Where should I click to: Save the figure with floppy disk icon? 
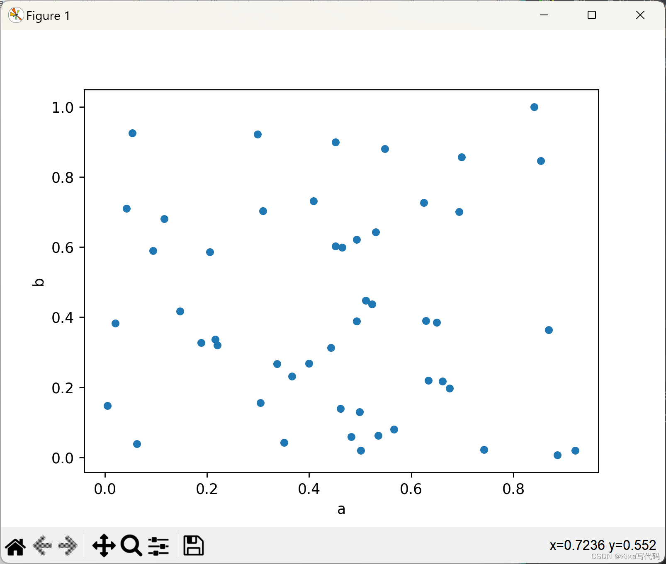click(194, 546)
